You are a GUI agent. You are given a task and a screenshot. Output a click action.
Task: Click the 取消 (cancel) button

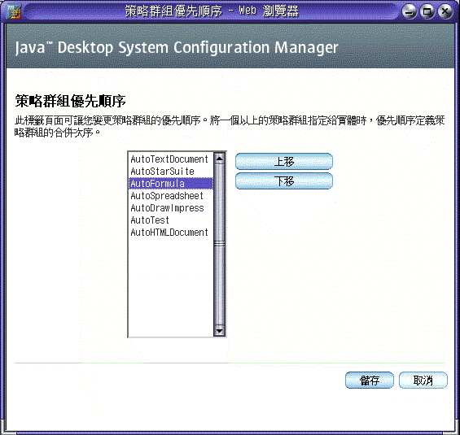423,381
